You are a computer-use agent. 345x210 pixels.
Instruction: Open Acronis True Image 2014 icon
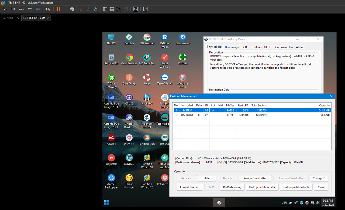(x=111, y=101)
